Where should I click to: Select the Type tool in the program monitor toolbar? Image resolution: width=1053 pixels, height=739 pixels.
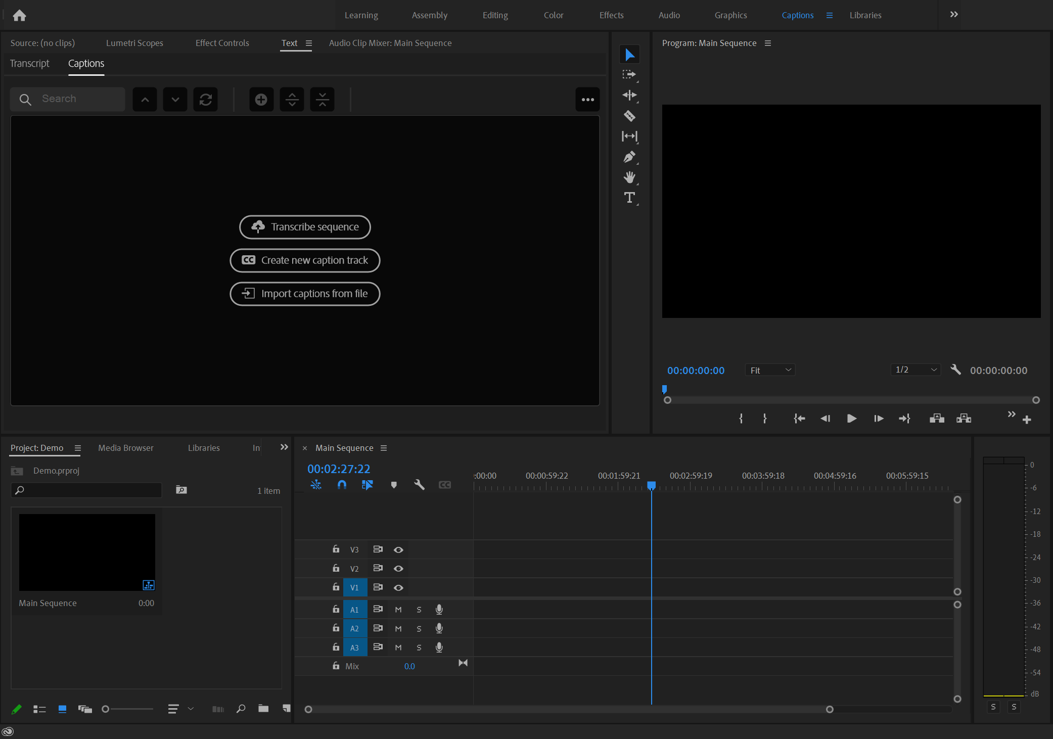pyautogui.click(x=630, y=198)
